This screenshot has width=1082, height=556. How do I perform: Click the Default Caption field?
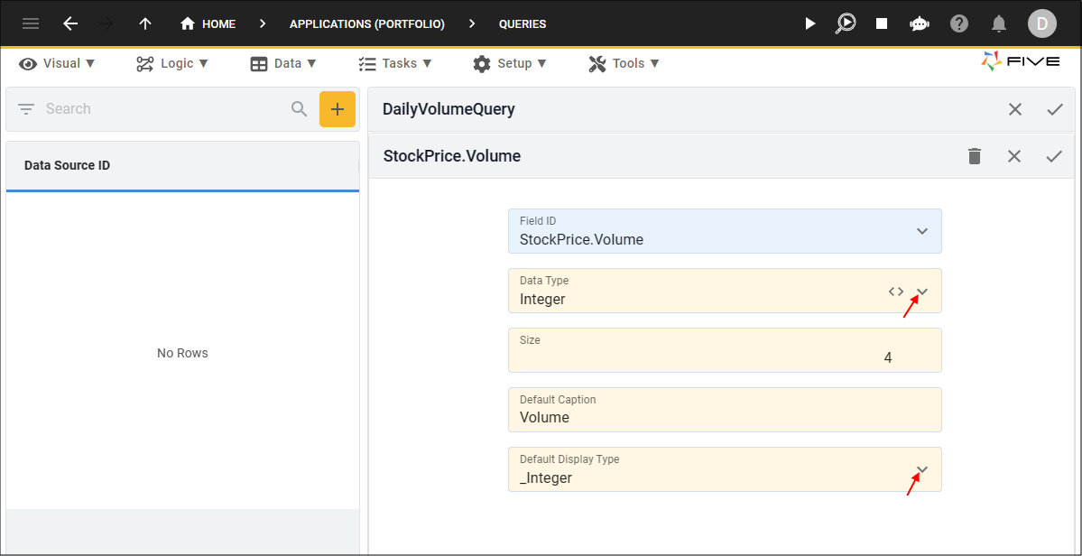(x=725, y=410)
